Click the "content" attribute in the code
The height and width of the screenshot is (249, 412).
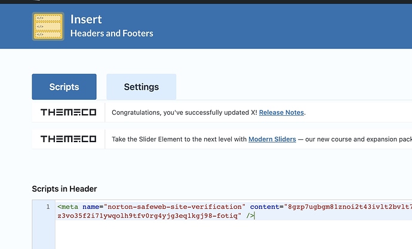tap(264, 207)
